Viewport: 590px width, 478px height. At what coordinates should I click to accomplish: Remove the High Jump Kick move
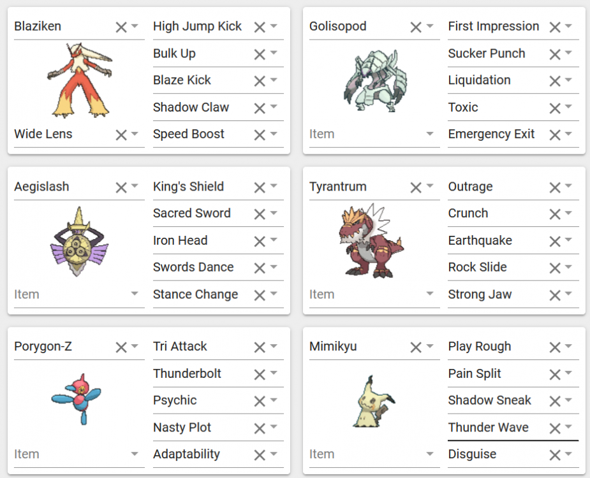(x=260, y=27)
